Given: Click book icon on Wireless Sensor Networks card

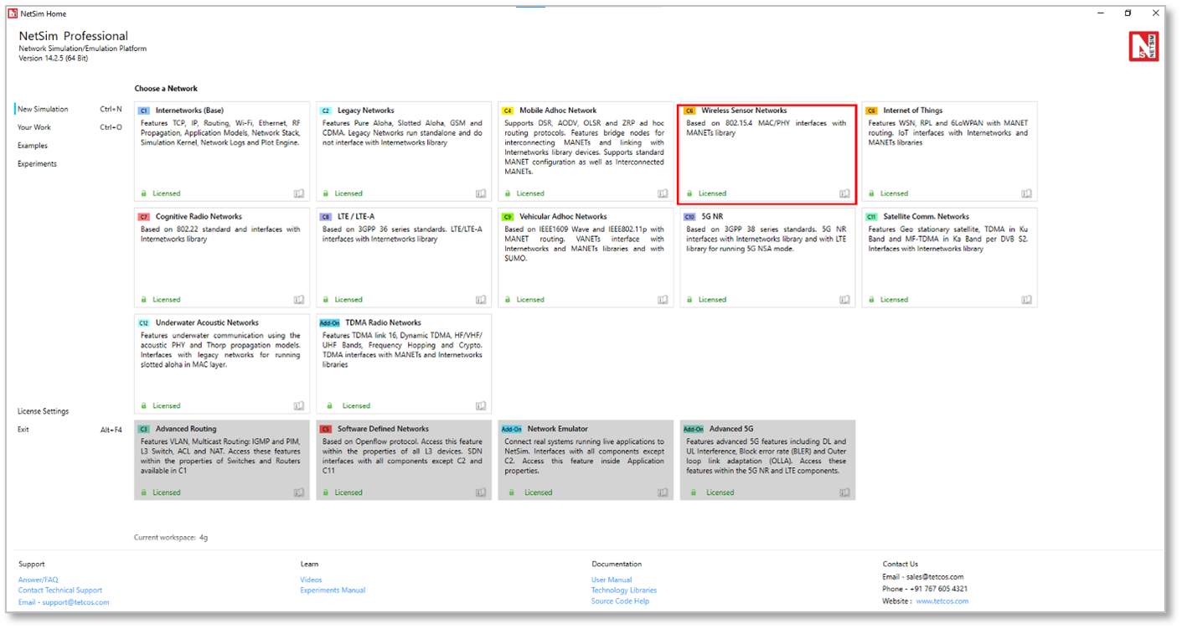Looking at the screenshot, I should [x=844, y=193].
